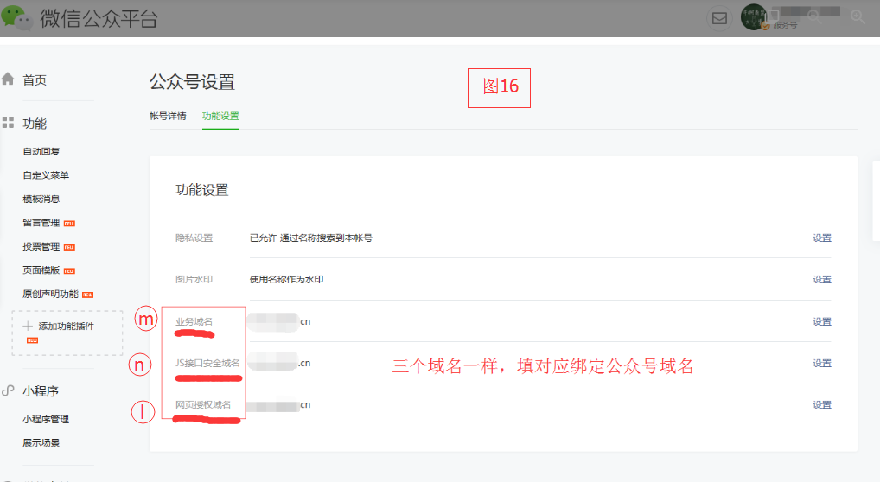Click 设置 link for 隐私设置 row
Image resolution: width=880 pixels, height=482 pixels.
tap(822, 238)
